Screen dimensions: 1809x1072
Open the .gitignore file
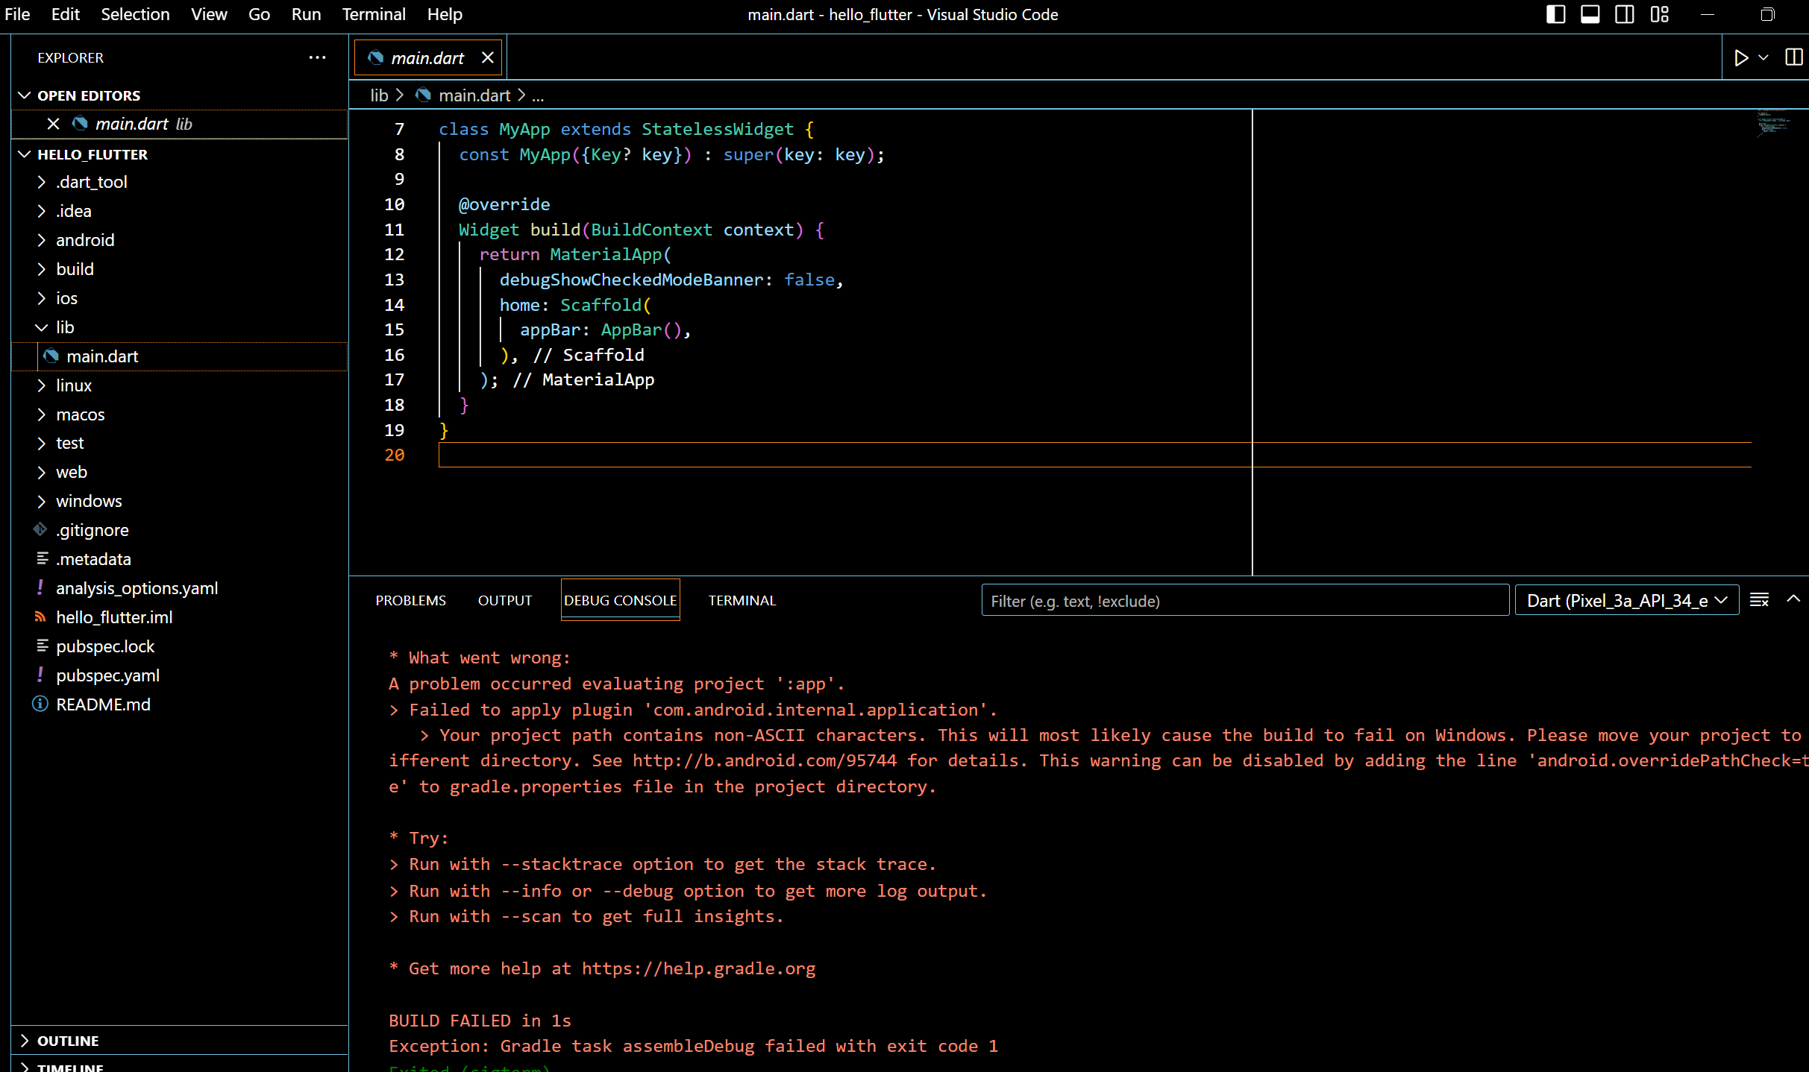[x=180, y=530]
